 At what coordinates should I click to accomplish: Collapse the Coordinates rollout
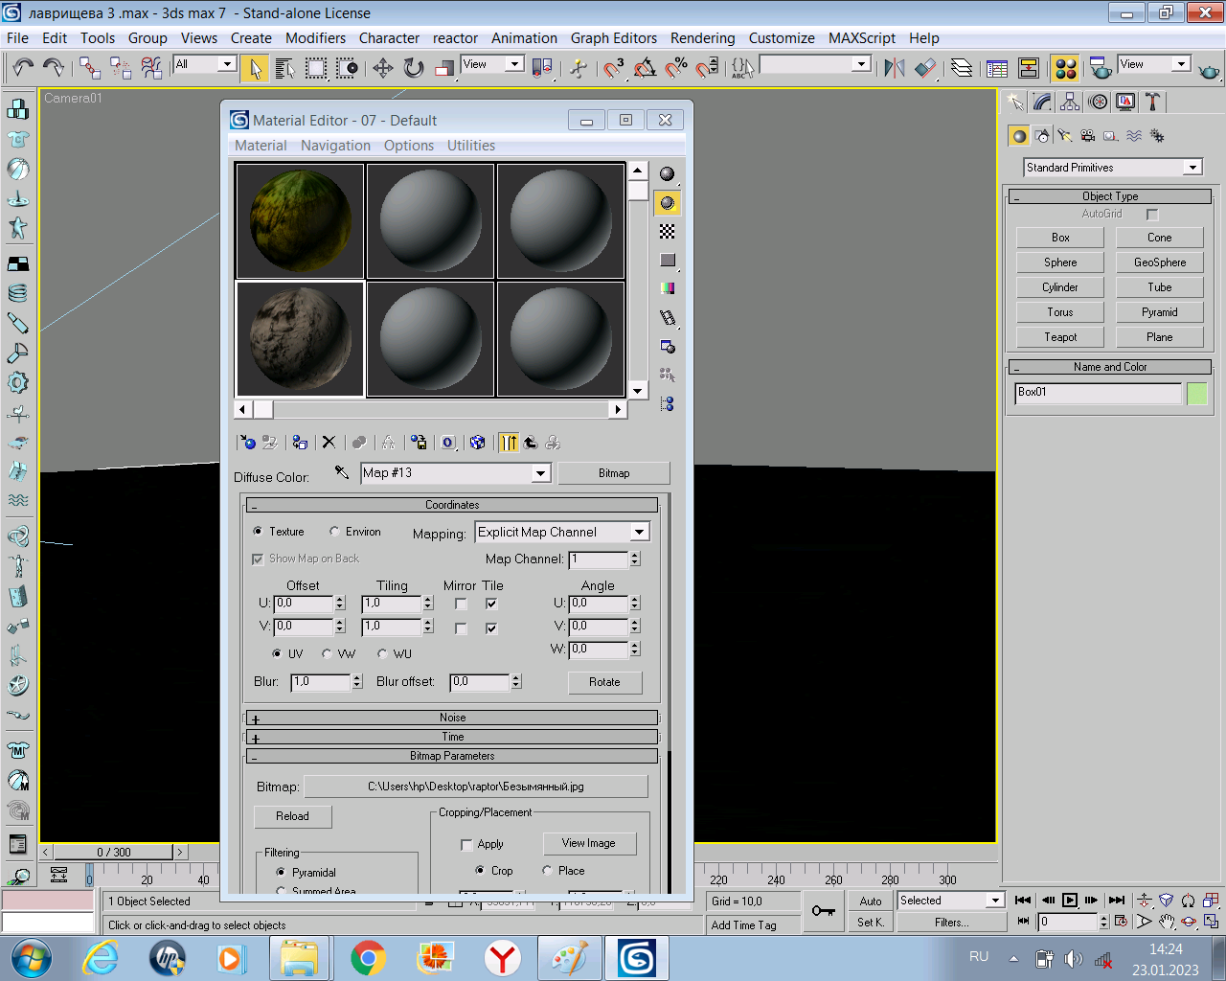(x=452, y=505)
